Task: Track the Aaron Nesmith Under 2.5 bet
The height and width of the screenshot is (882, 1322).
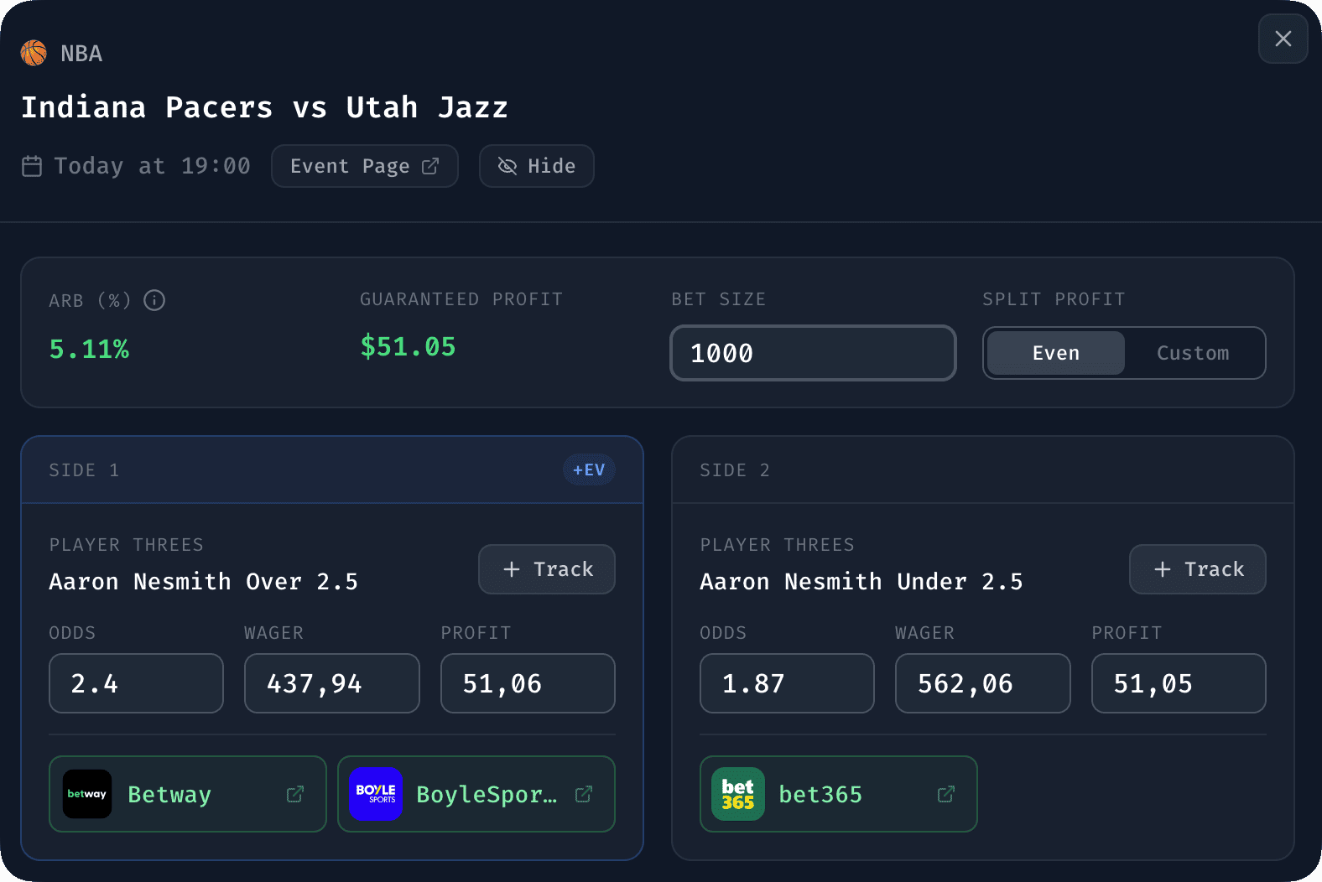Action: 1197,569
